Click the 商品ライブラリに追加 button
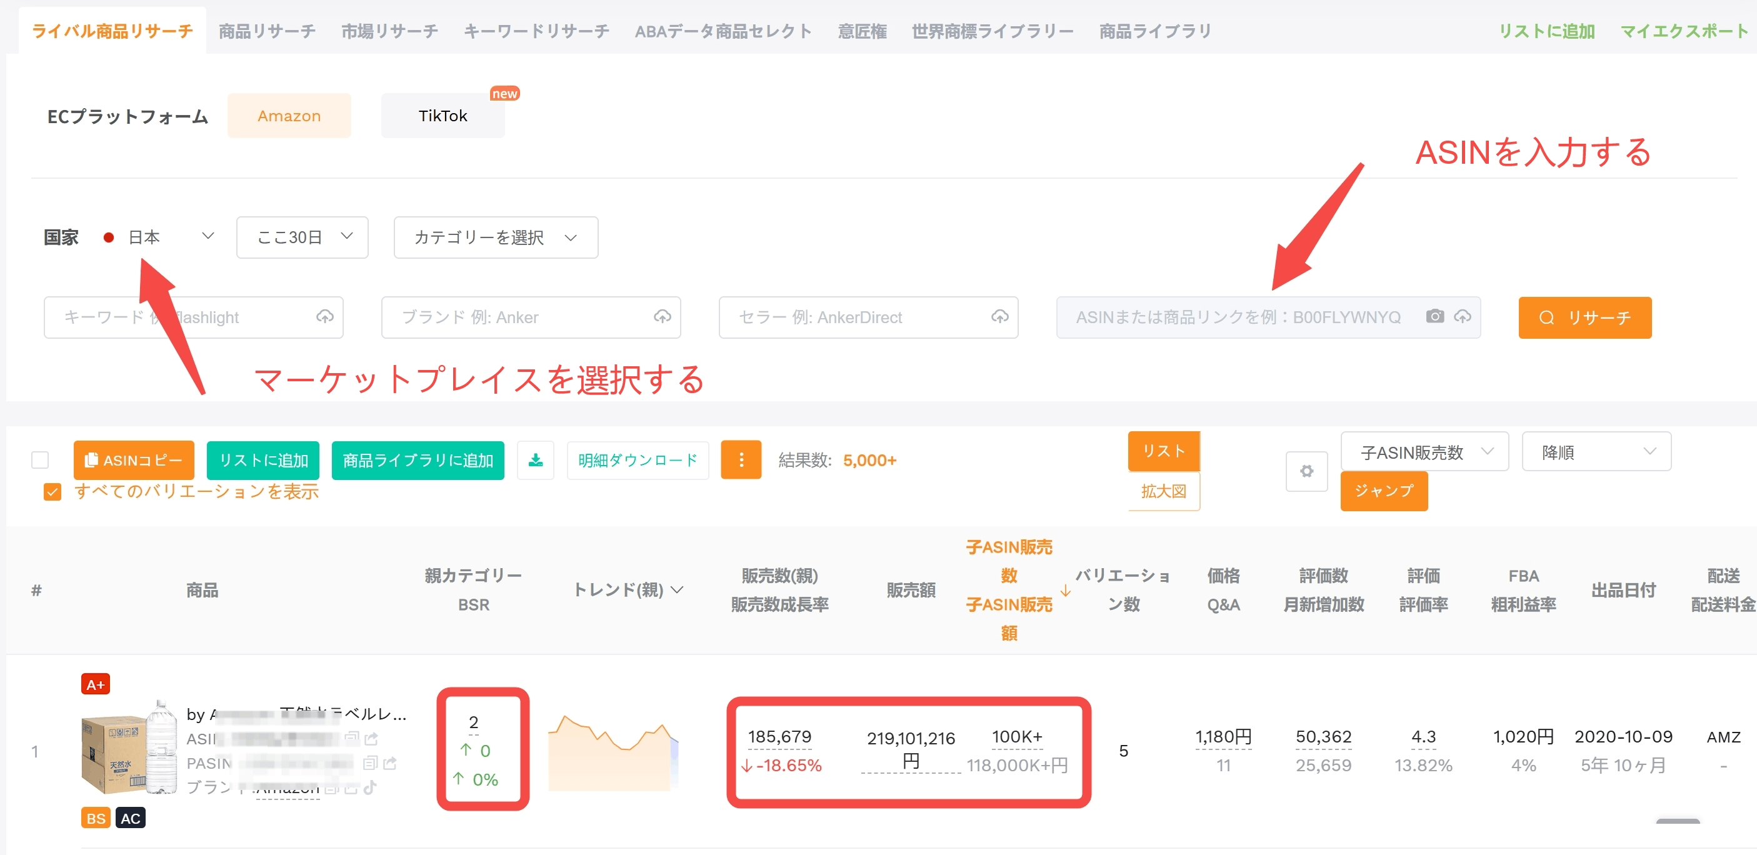This screenshot has width=1757, height=855. pyautogui.click(x=418, y=460)
